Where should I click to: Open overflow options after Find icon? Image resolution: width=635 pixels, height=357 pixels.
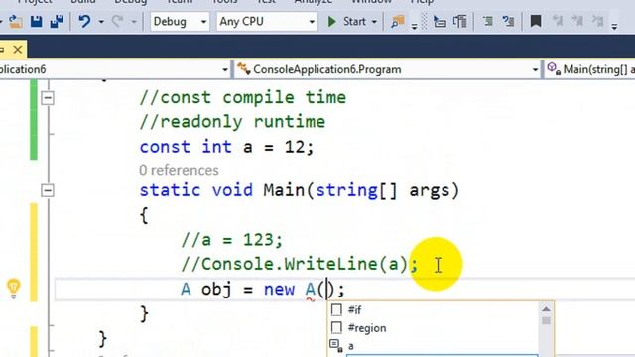[414, 27]
